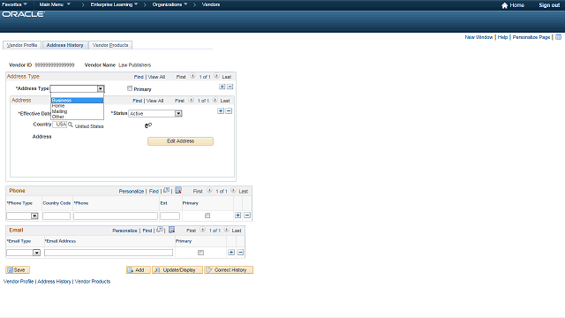Open Email grid in new window icon
This screenshot has width=565, height=318.
[160, 230]
